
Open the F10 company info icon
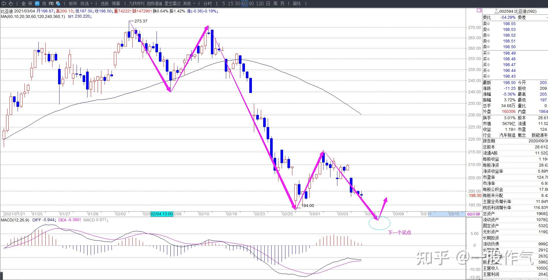(x=51, y=3)
